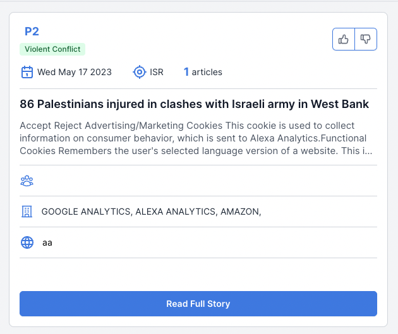The height and width of the screenshot is (334, 398).
Task: Click the building organizations icon
Action: (x=27, y=212)
